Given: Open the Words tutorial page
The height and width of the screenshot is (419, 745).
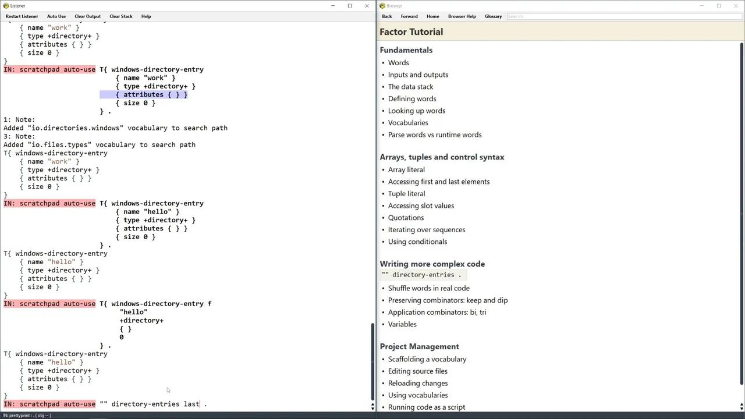Looking at the screenshot, I should tap(398, 62).
